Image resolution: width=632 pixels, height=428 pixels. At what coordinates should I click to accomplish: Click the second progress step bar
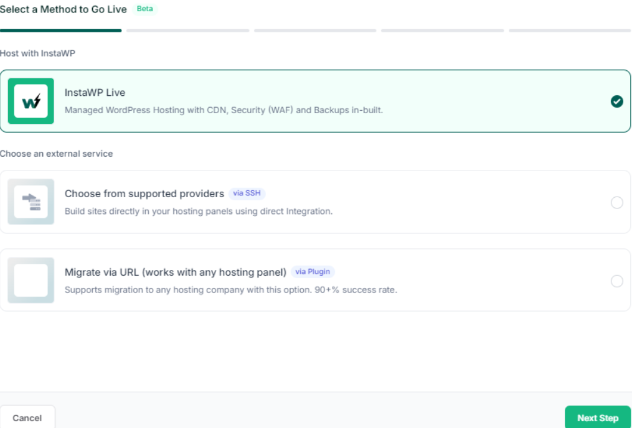click(188, 30)
